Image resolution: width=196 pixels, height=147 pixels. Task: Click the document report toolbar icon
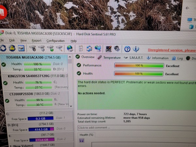pos(81,49)
